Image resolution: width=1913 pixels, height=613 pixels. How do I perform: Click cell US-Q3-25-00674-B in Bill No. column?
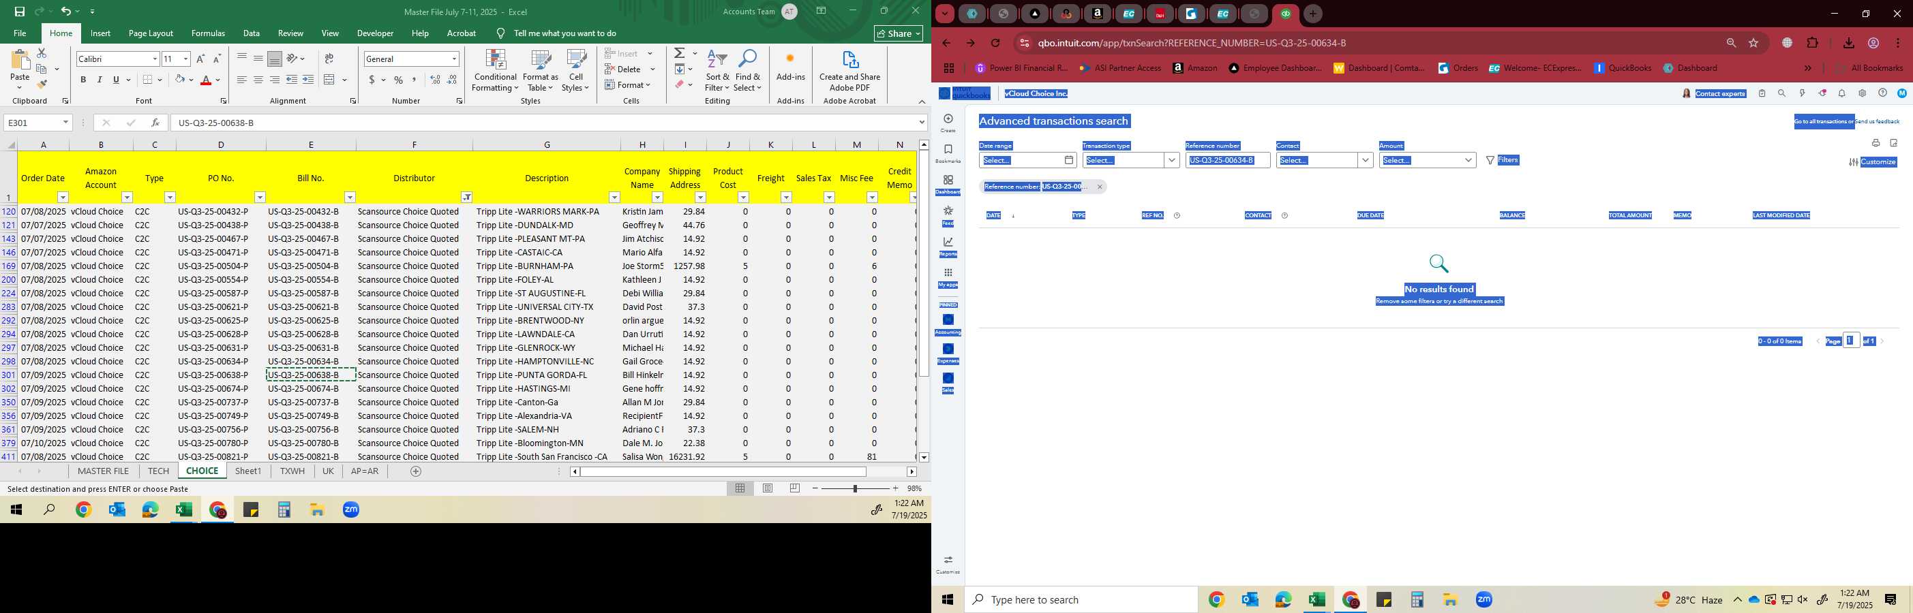click(x=310, y=389)
